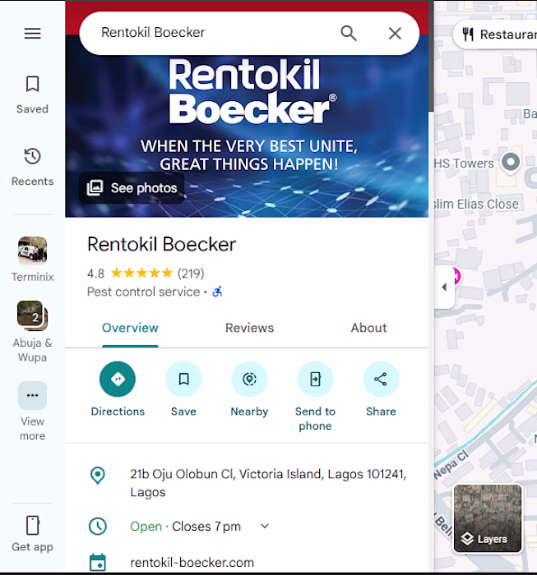Click the five-star rating
This screenshot has height=575, width=537.
[x=141, y=273]
